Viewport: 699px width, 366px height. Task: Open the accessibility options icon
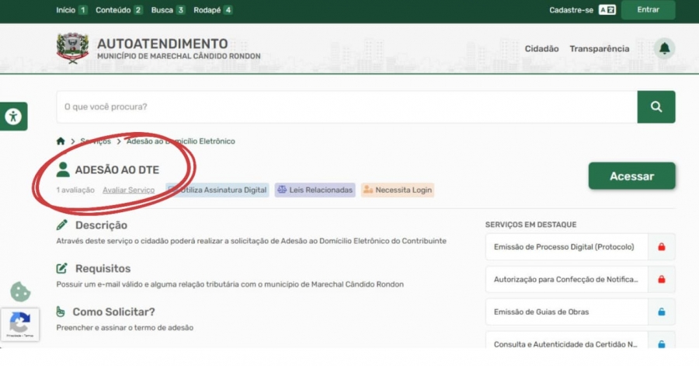pos(13,117)
